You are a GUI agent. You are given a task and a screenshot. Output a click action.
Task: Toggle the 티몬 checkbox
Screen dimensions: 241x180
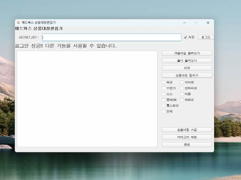(182, 94)
